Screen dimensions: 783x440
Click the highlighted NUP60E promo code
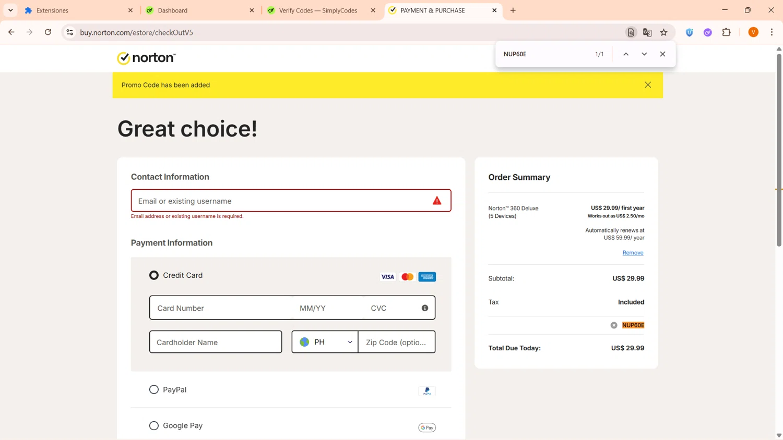click(633, 325)
